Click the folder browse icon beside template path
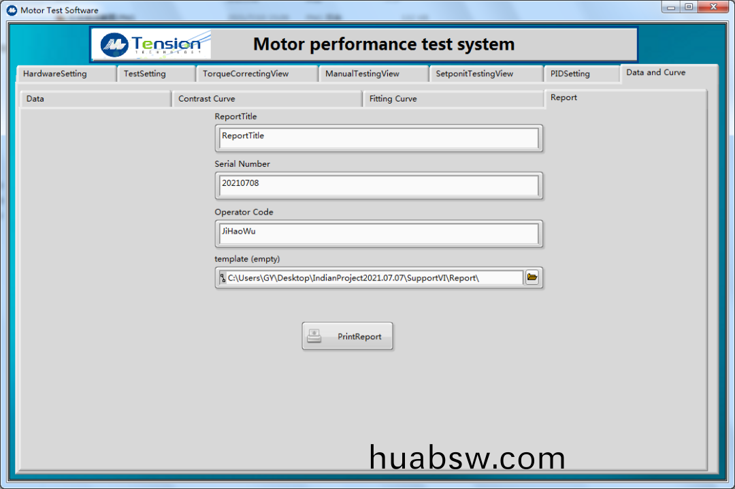 pyautogui.click(x=532, y=277)
